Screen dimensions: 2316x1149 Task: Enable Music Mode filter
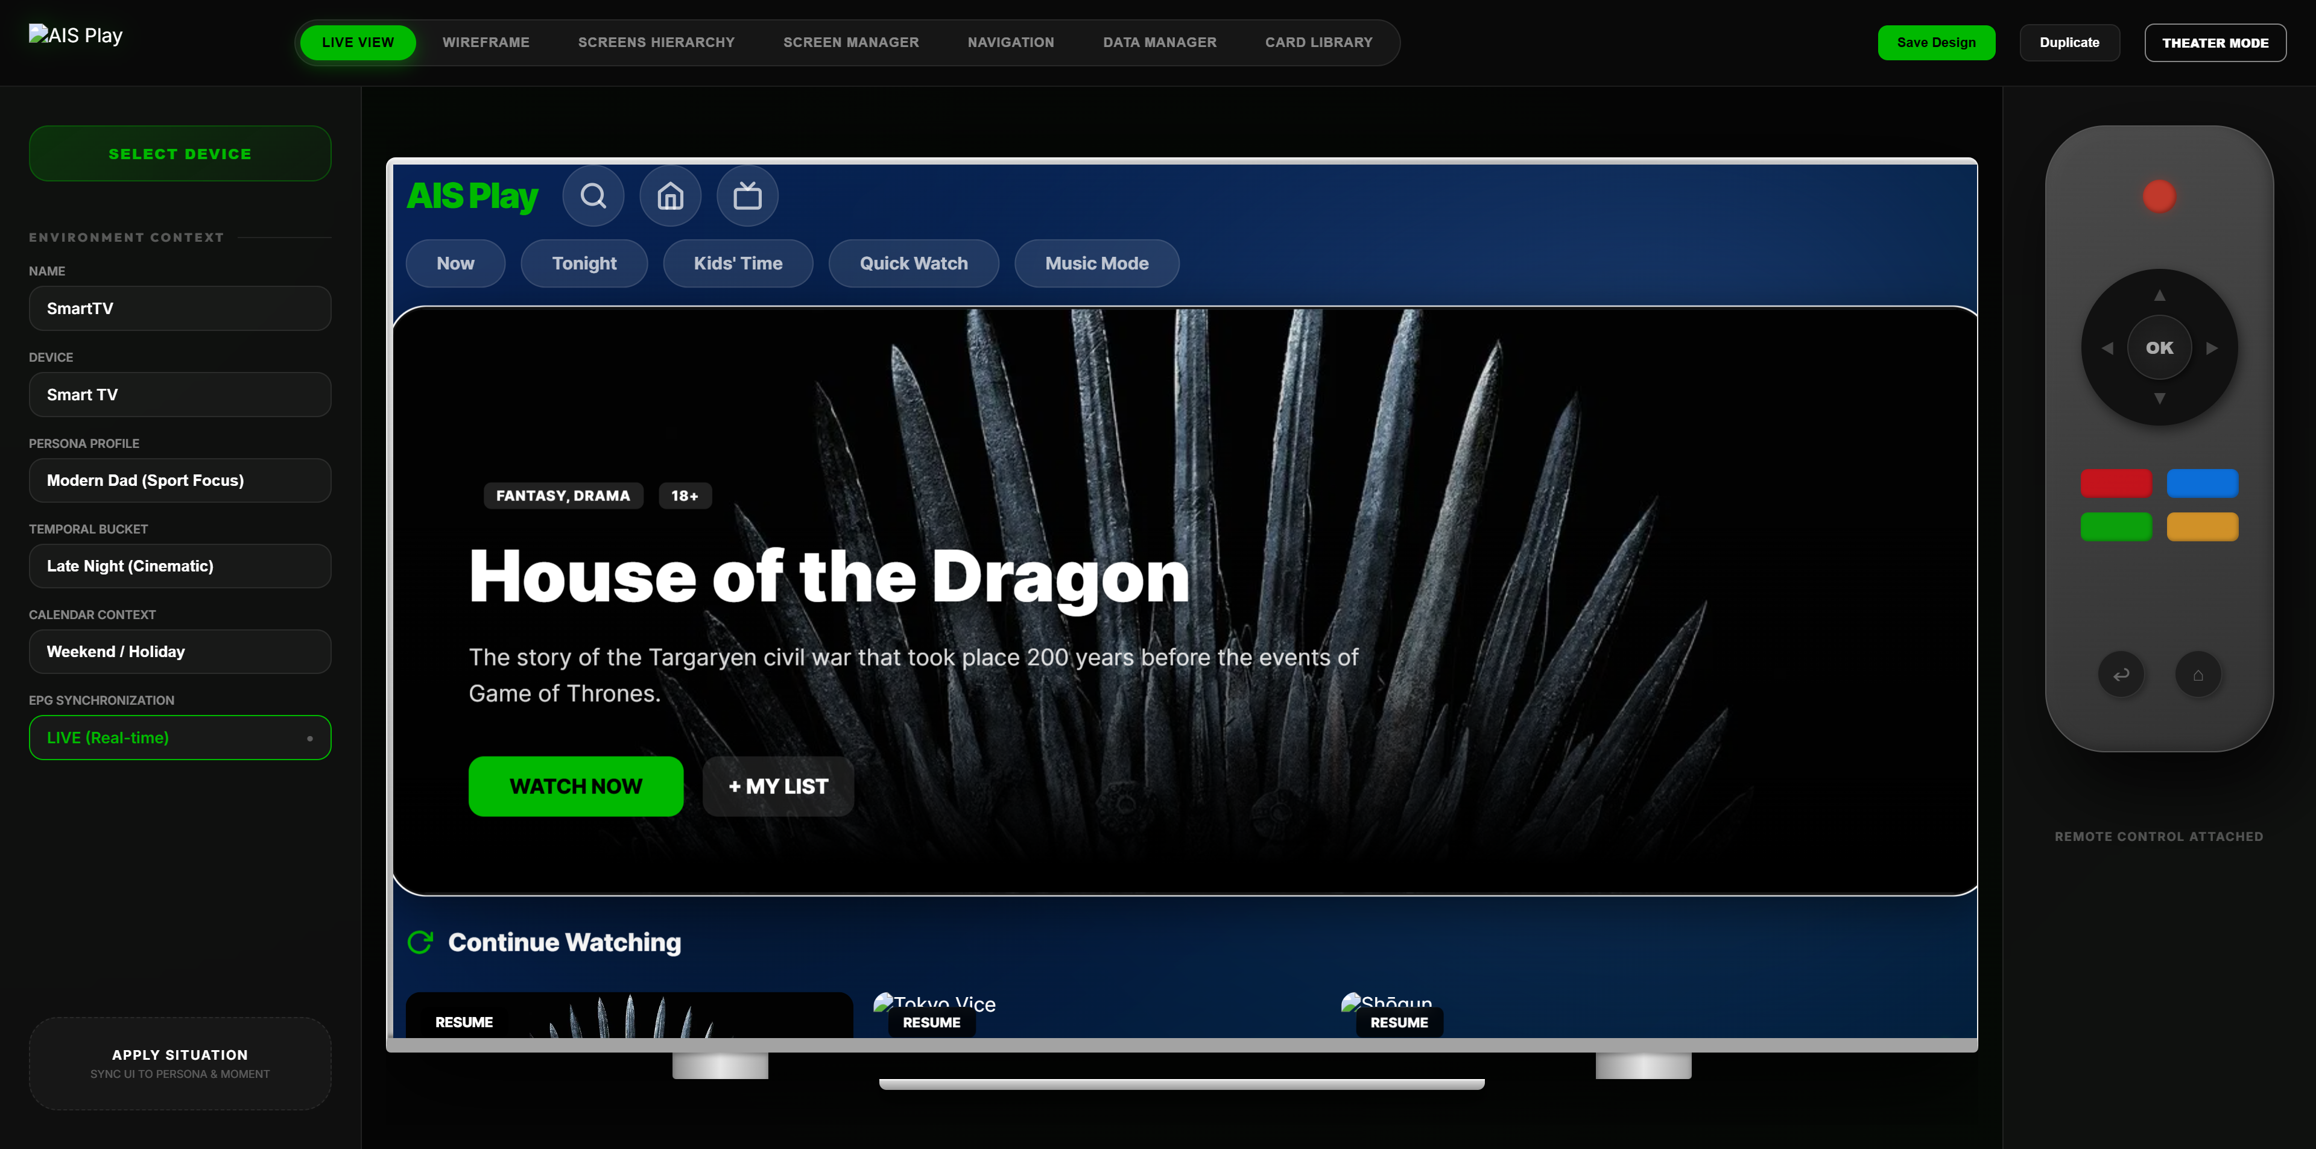[x=1096, y=262]
